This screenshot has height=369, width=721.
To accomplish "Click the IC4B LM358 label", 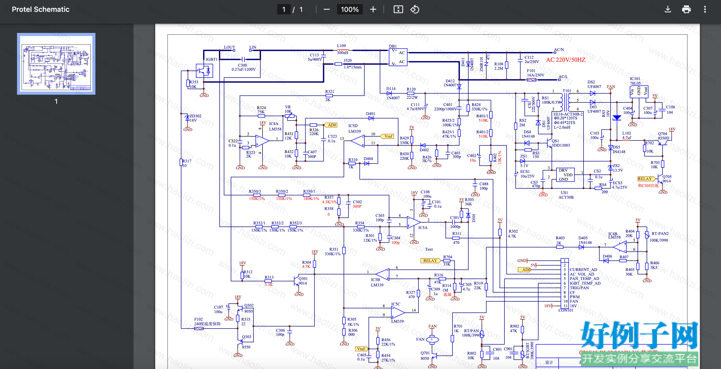I will click(615, 235).
